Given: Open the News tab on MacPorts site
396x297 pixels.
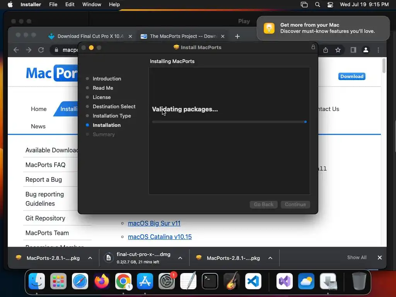Looking at the screenshot, I should point(38,126).
